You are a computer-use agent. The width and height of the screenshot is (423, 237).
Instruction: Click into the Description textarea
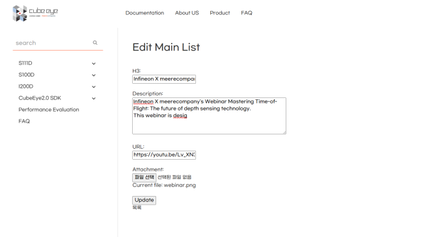209,116
